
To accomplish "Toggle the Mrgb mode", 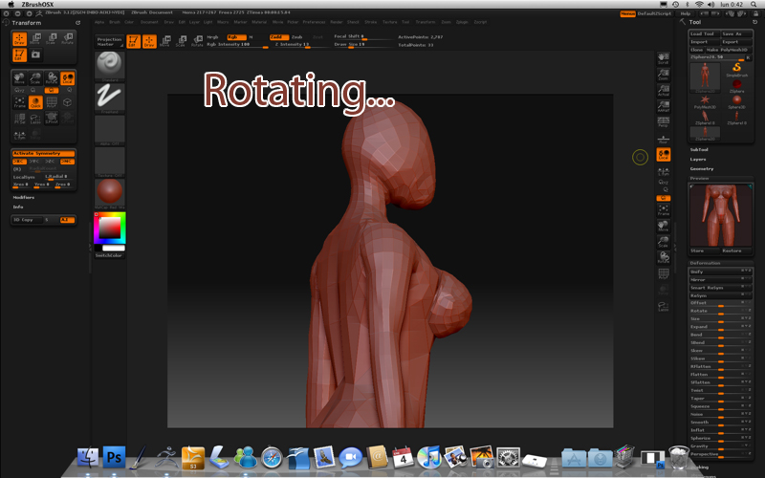I will [213, 37].
